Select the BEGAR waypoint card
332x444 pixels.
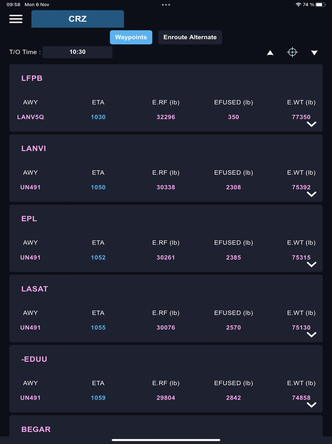click(166, 426)
